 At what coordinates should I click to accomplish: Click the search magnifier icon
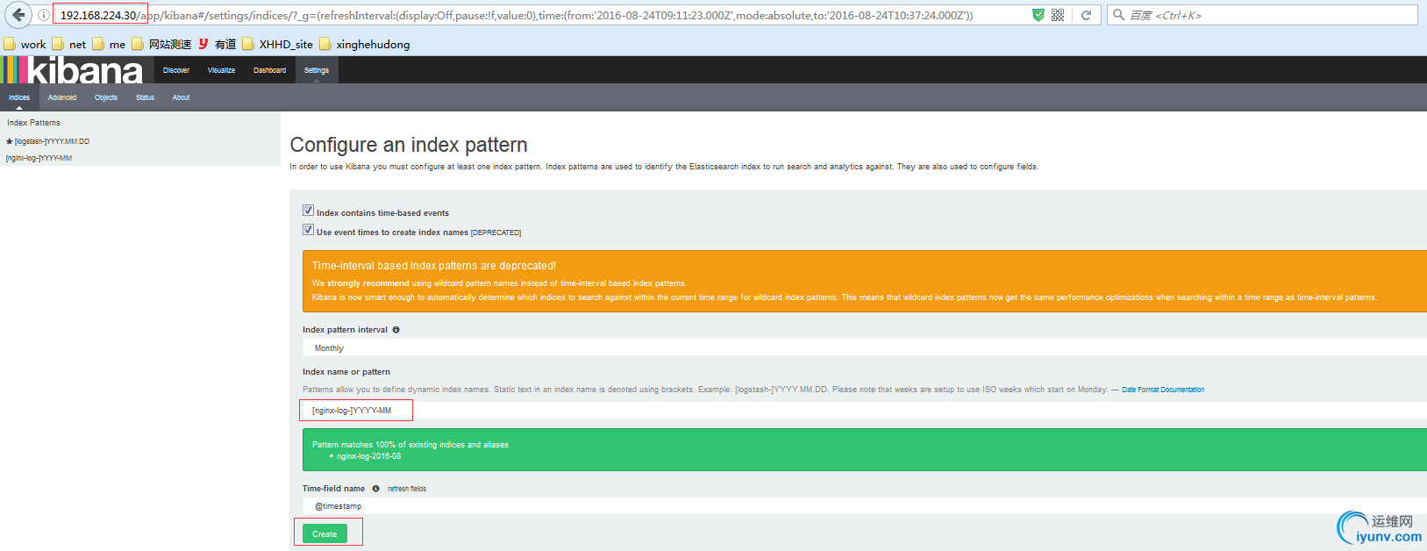1118,15
